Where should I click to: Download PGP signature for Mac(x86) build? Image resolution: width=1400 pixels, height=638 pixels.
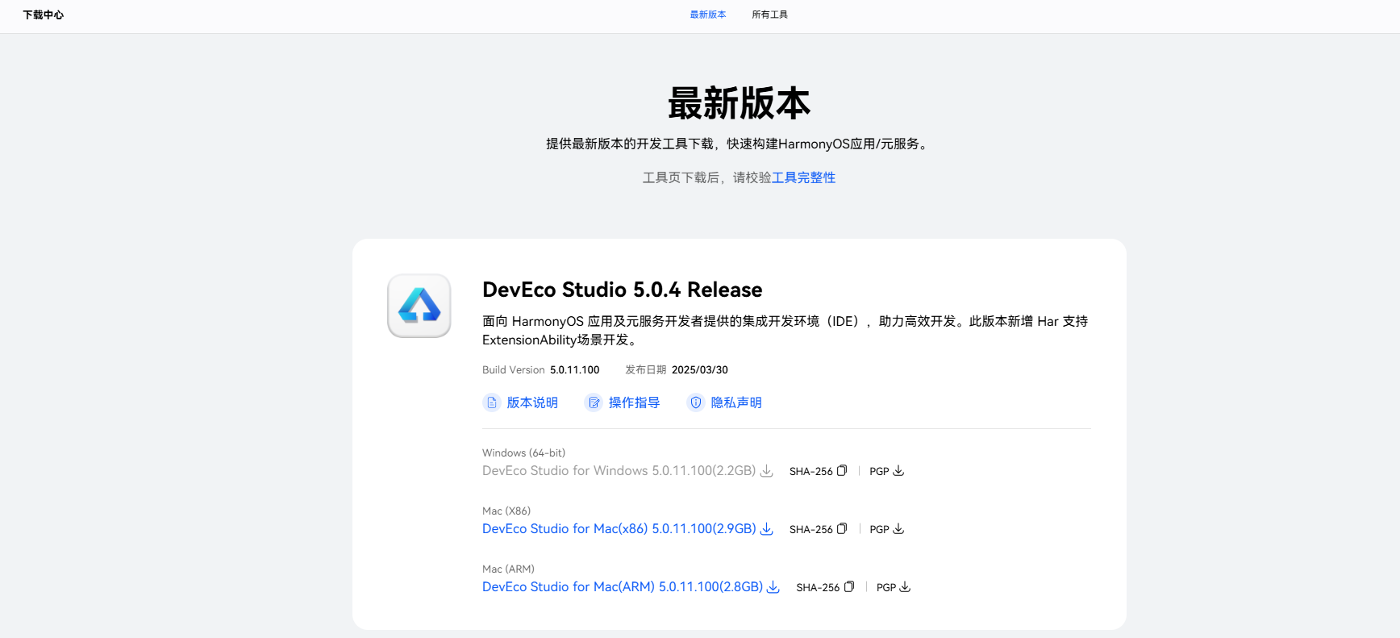pos(898,529)
